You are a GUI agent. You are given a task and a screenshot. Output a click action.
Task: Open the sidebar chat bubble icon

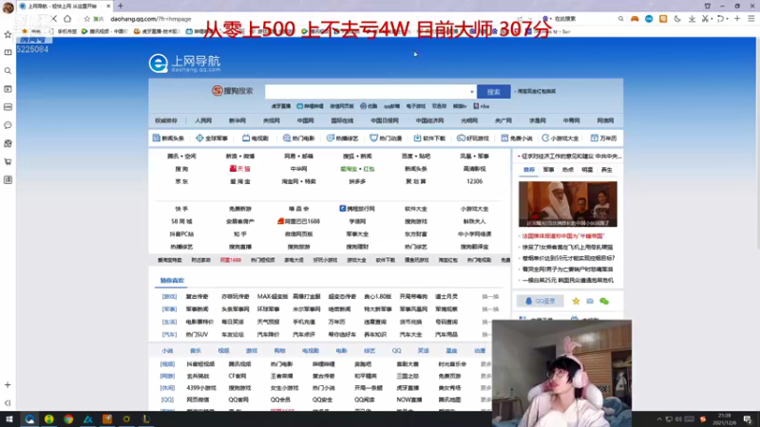8,125
